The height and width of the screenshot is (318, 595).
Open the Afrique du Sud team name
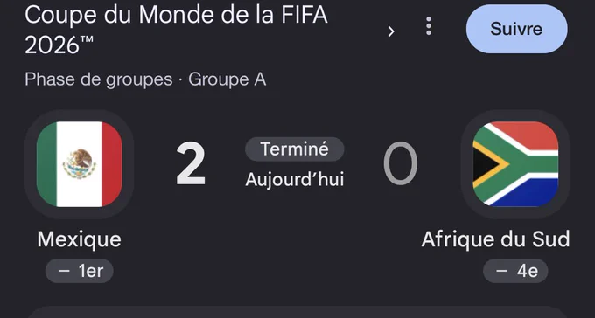pos(495,239)
